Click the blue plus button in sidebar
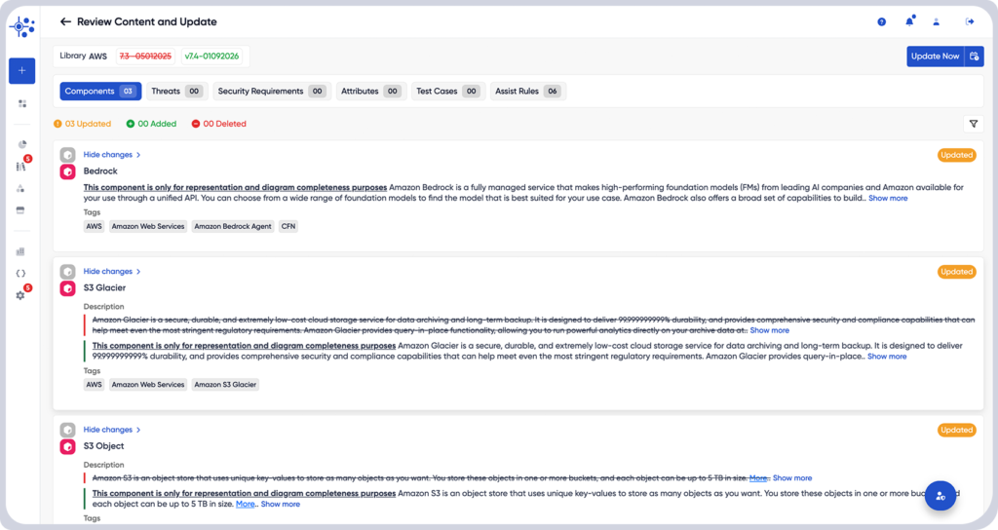The height and width of the screenshot is (530, 998). point(21,71)
